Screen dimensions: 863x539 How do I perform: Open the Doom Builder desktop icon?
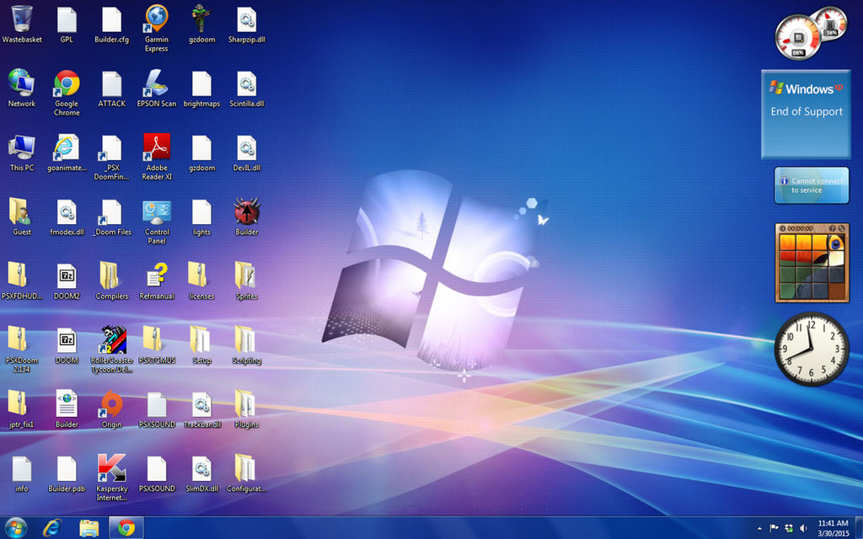point(247,216)
